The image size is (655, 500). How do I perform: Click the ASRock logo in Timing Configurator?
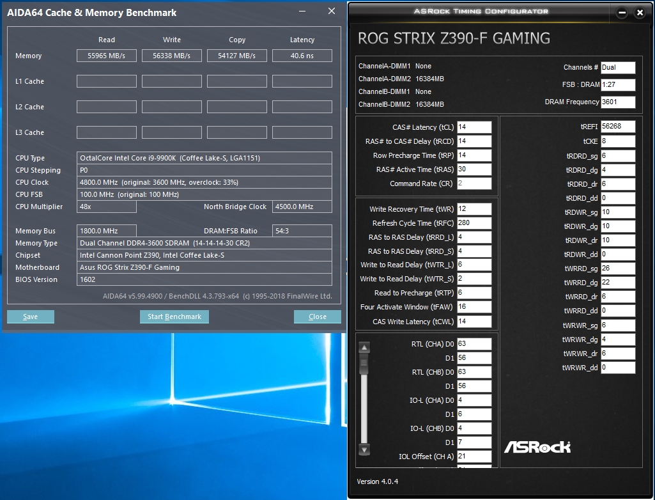click(x=537, y=447)
